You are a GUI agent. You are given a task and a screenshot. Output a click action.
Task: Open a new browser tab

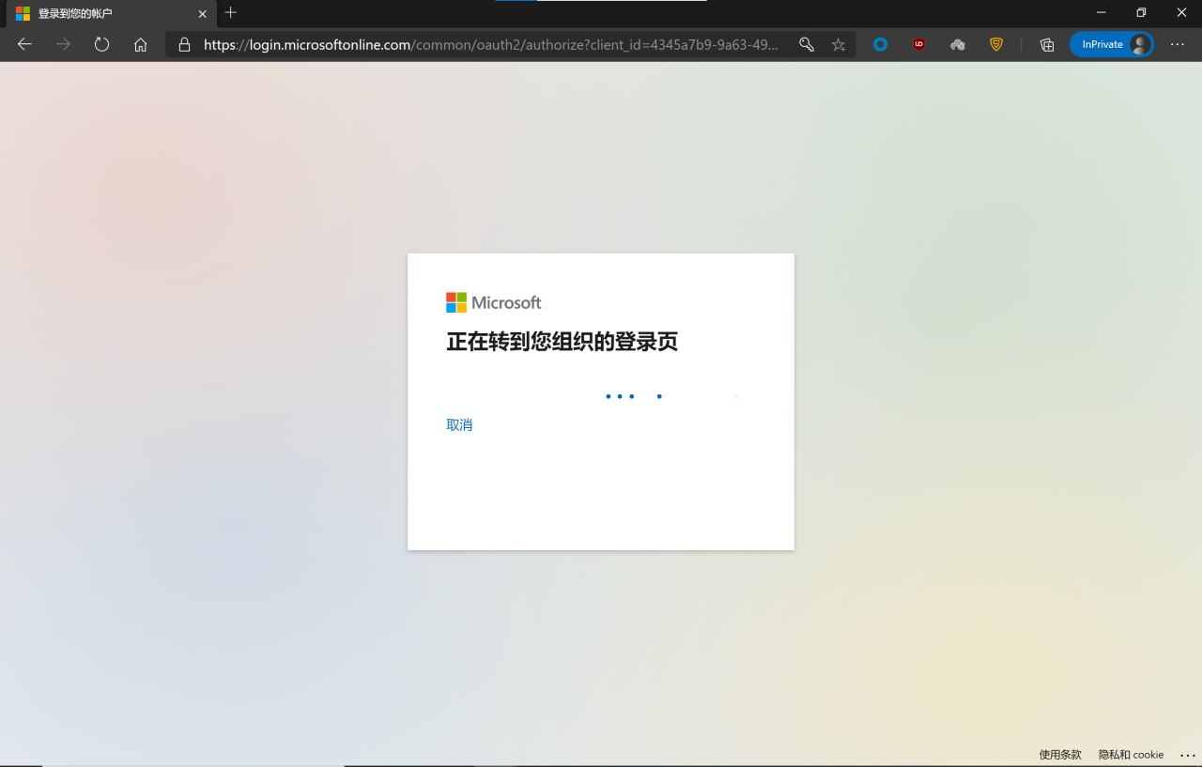[230, 13]
